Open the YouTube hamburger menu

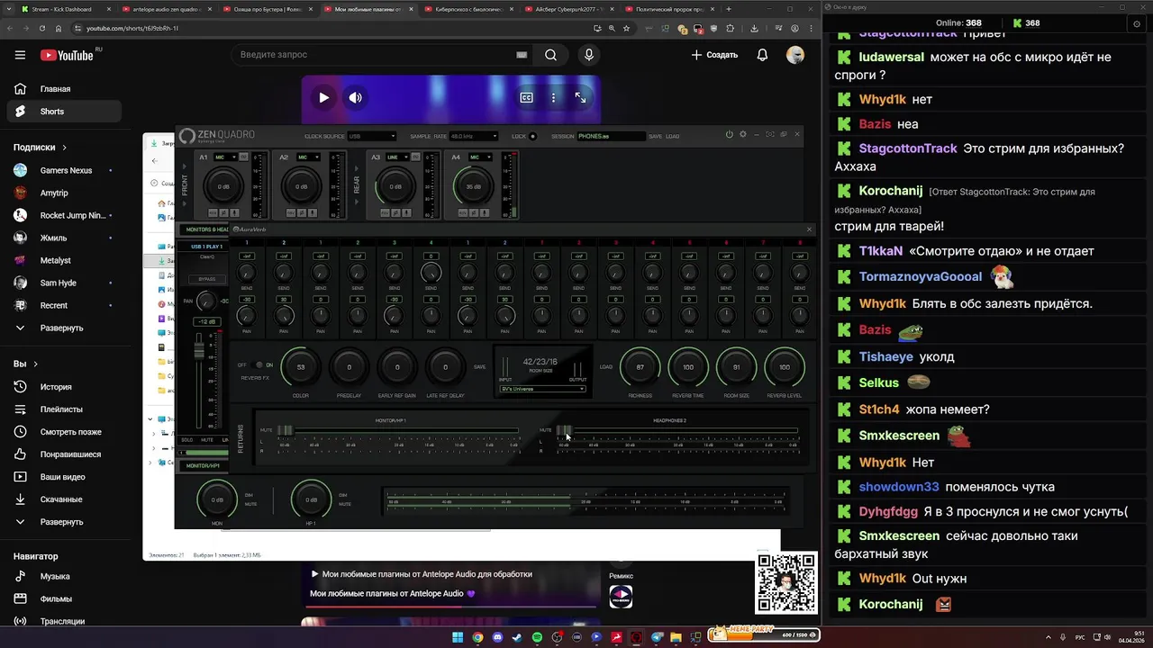click(x=20, y=55)
